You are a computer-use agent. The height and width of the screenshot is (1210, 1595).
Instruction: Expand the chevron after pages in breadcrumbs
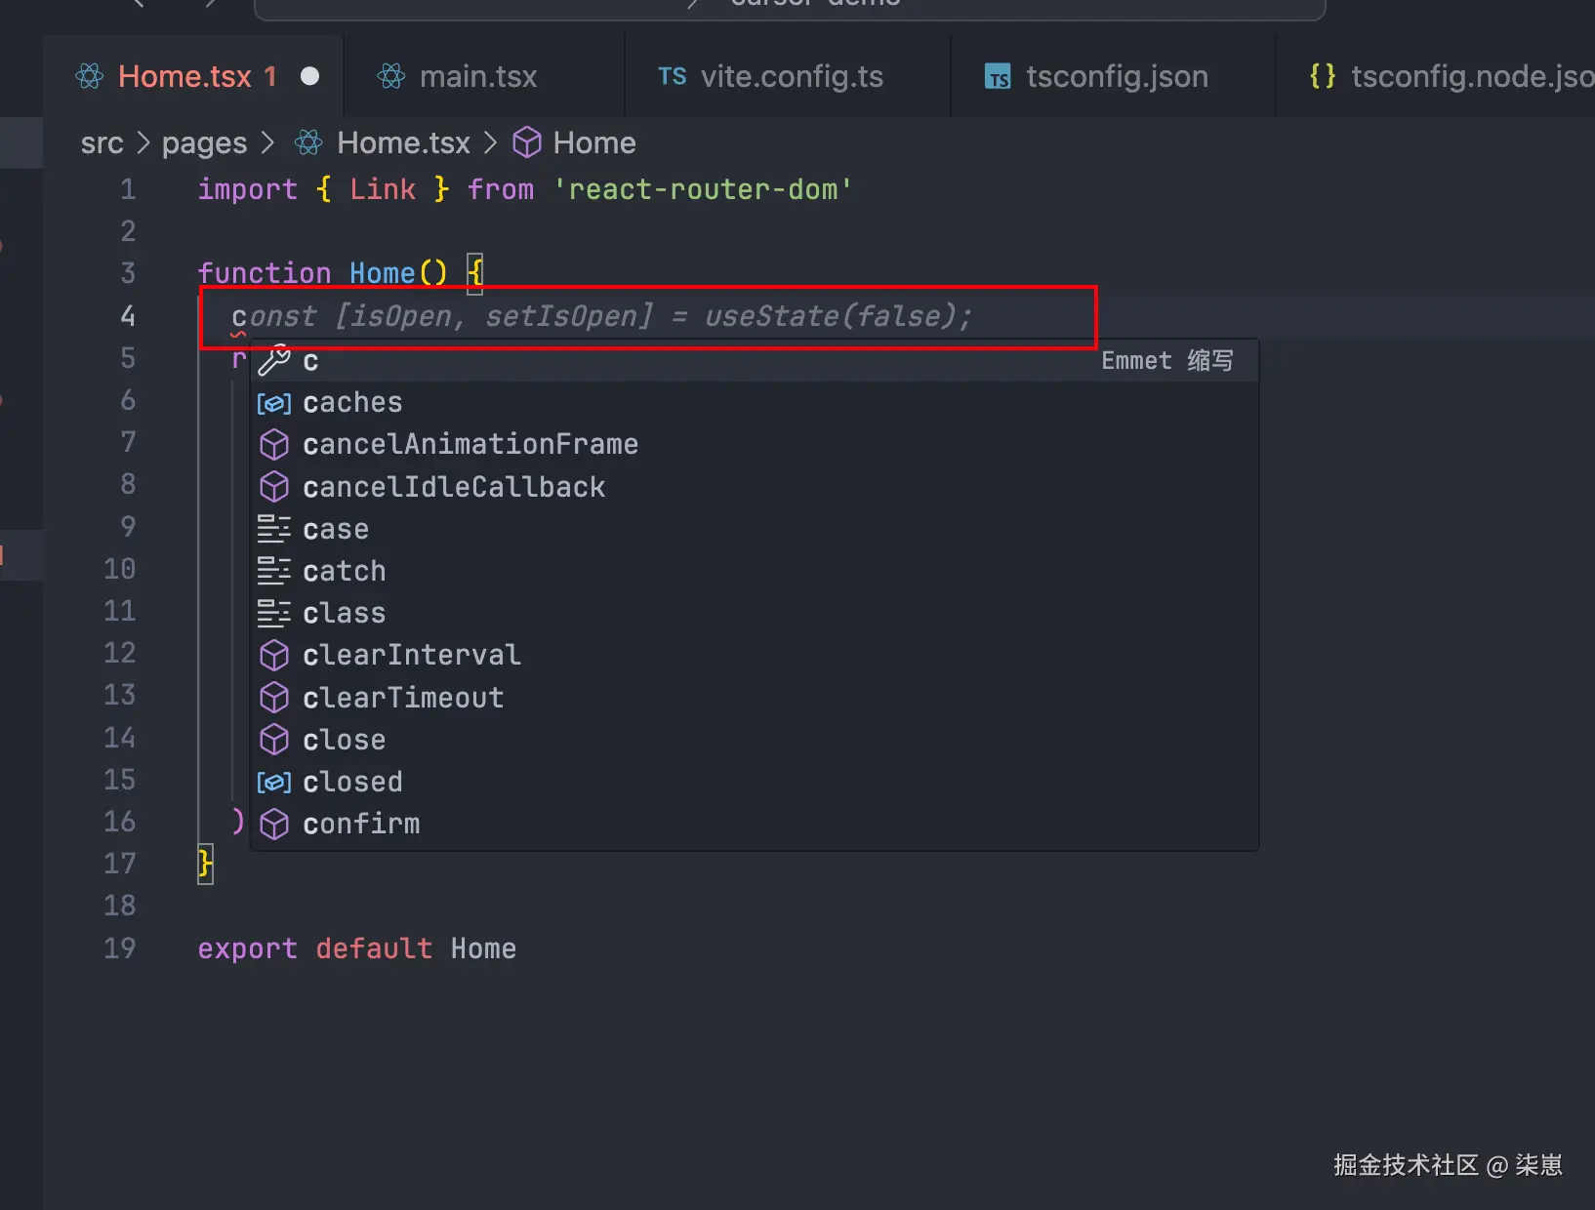click(x=267, y=143)
